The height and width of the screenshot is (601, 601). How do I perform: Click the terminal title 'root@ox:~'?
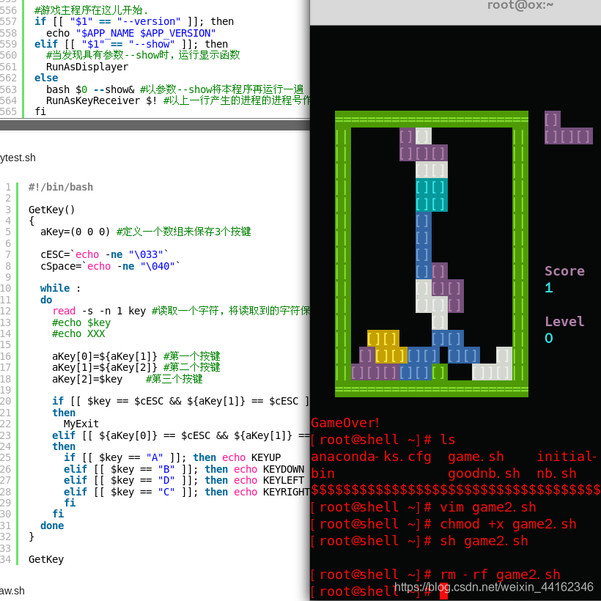tap(520, 4)
